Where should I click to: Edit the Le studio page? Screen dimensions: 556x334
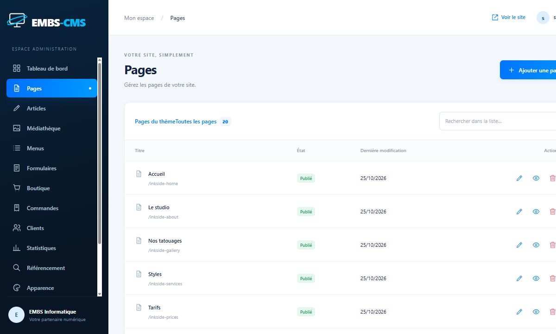click(x=519, y=212)
